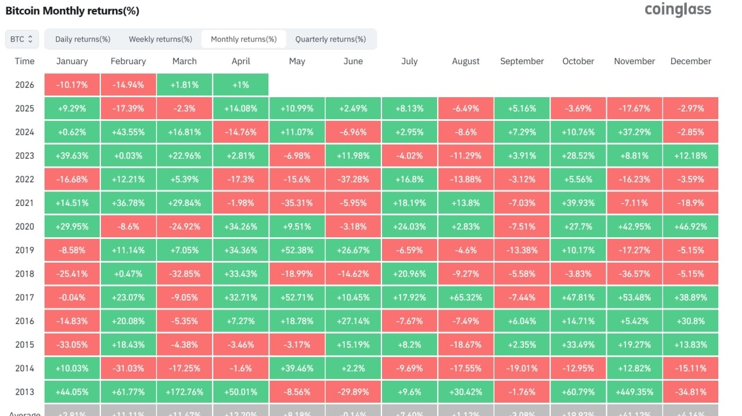The height and width of the screenshot is (416, 742).
Task: Click the +172.76% March 2013 cell
Action: [184, 392]
